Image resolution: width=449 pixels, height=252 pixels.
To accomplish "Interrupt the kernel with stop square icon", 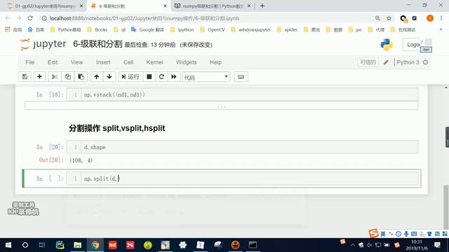I will coord(149,76).
